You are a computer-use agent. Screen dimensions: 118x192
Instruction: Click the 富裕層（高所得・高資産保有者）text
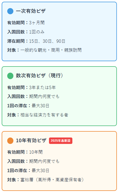52,180
